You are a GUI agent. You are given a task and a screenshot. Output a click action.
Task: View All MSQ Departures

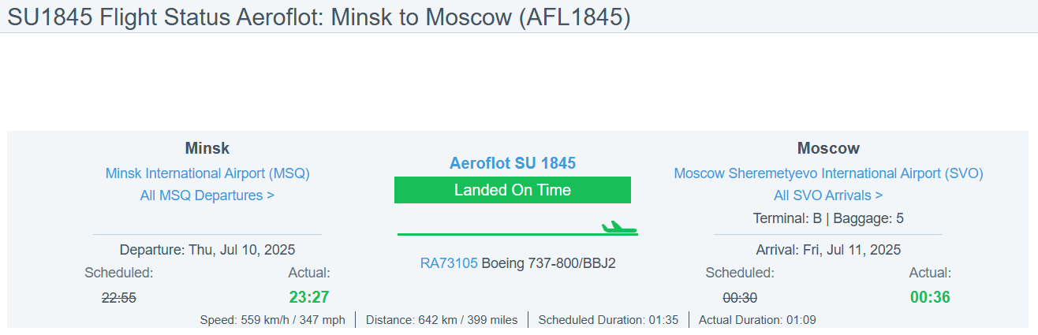[x=207, y=195]
